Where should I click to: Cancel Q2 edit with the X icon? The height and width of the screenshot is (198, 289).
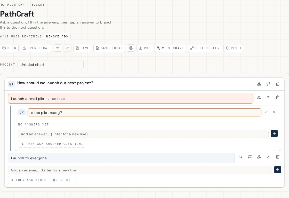(274, 112)
